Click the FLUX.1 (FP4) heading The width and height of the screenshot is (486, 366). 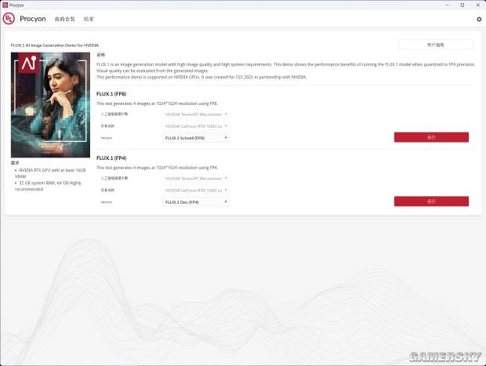tap(111, 158)
